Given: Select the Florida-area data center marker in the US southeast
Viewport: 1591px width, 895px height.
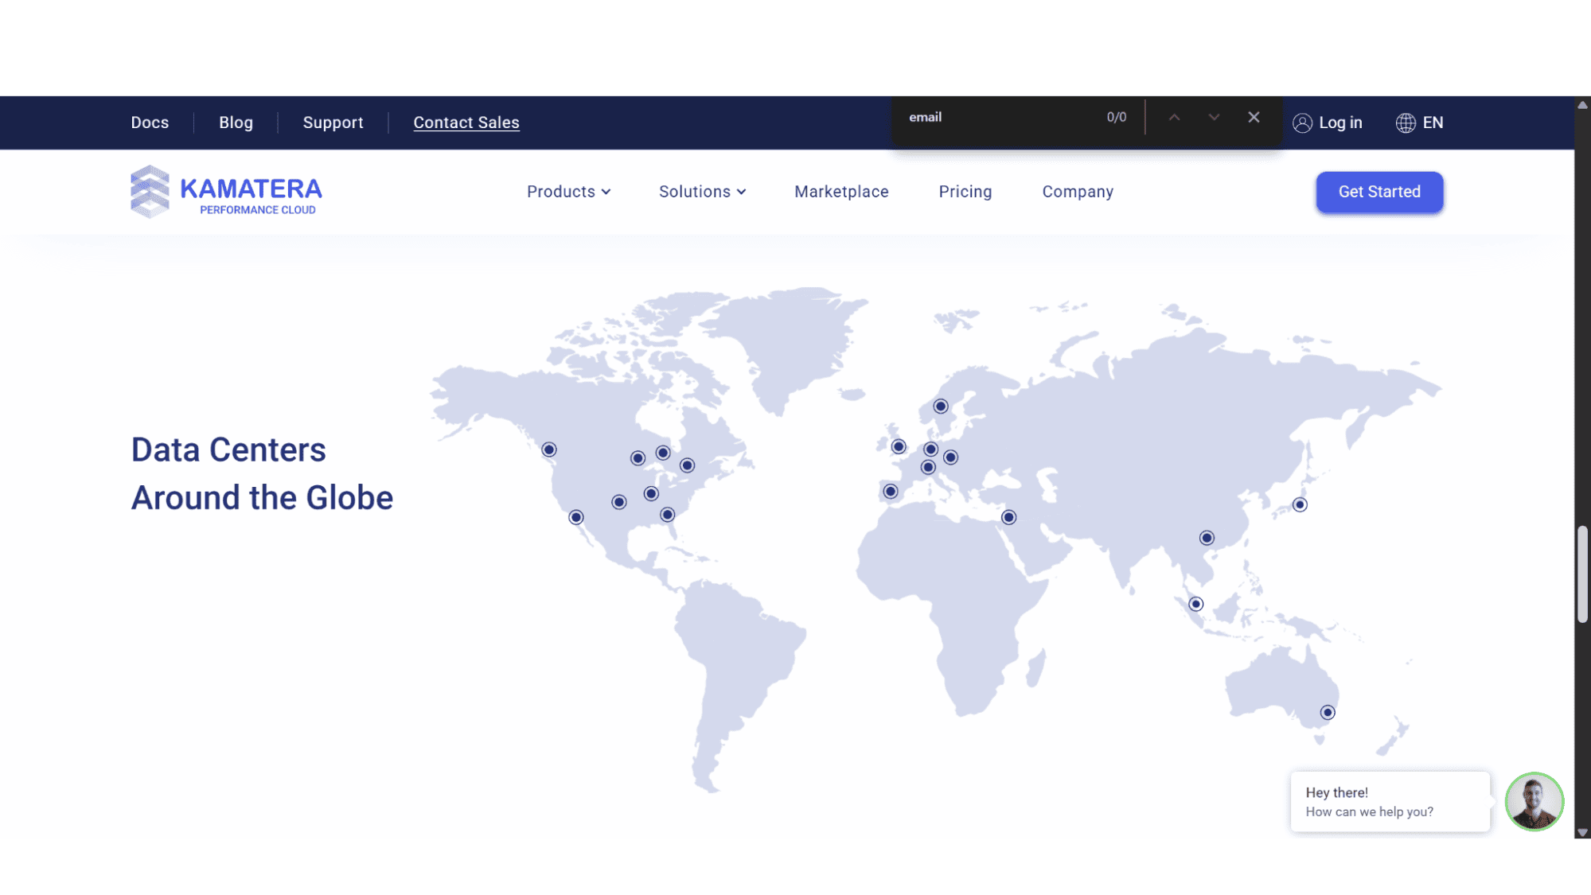Looking at the screenshot, I should coord(668,516).
